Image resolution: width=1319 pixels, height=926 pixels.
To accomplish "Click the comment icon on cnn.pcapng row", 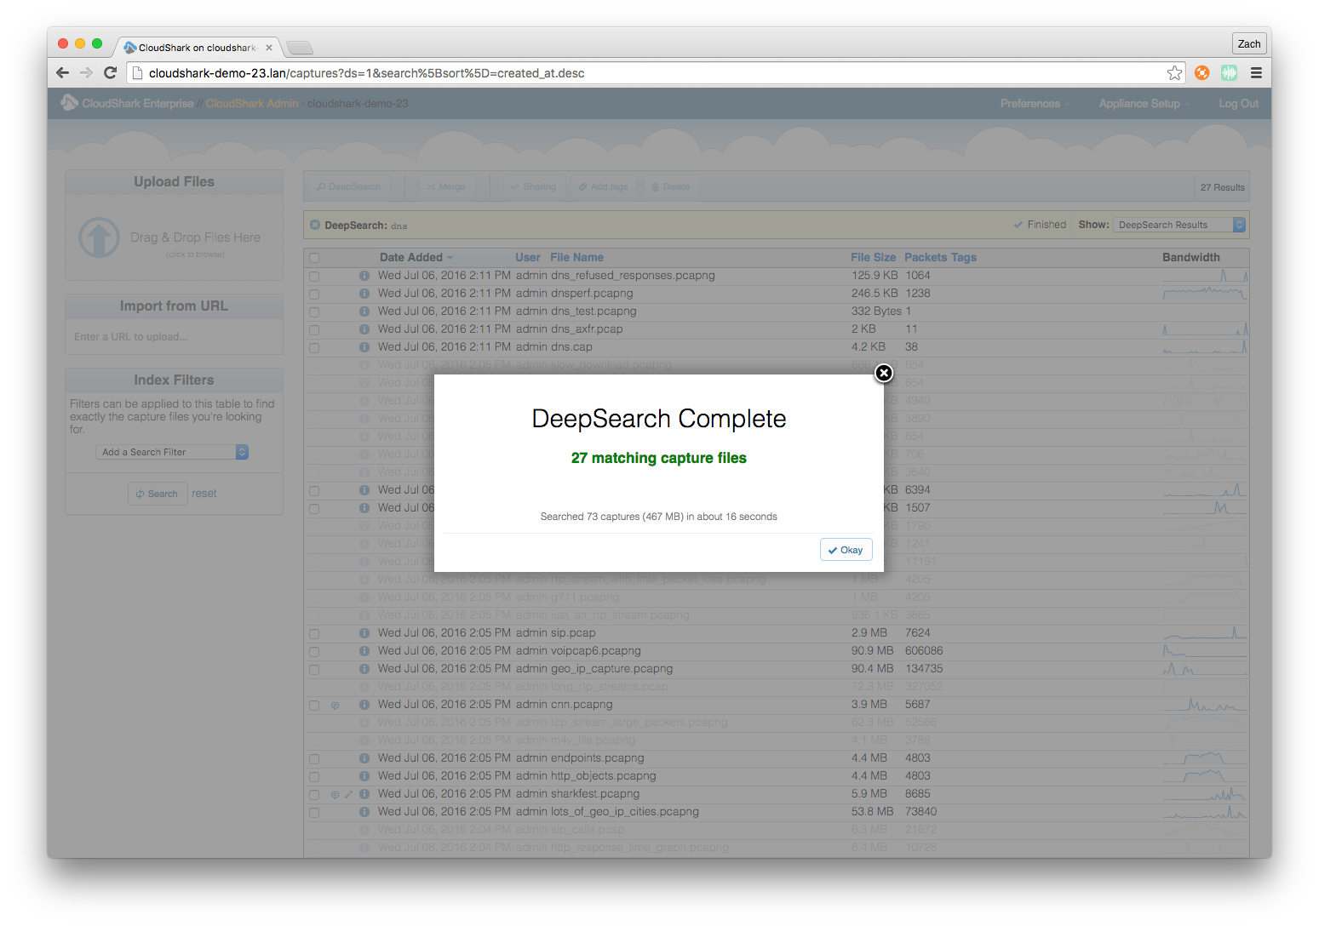I will pyautogui.click(x=335, y=706).
